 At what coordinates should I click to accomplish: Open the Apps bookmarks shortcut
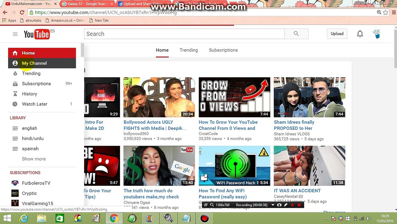click(x=9, y=20)
